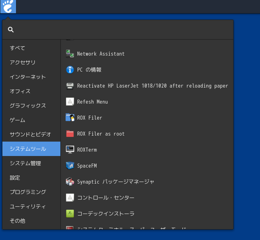Open the ユーティリティ category
The width and height of the screenshot is (260, 240).
click(31, 206)
